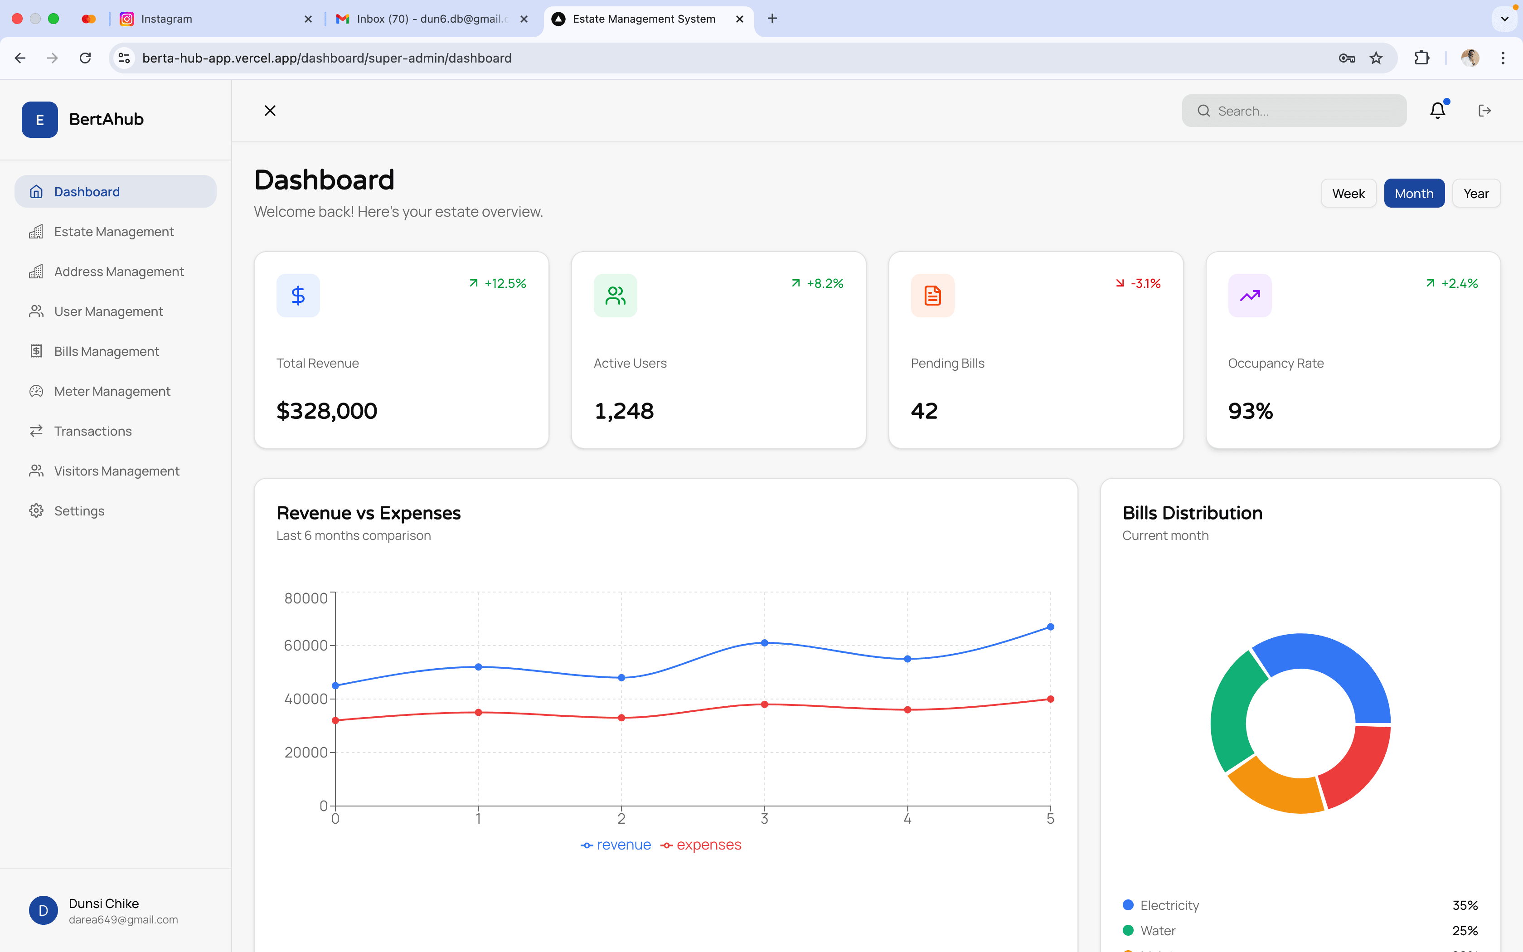The image size is (1523, 952).
Task: Switch to the Week view
Action: (x=1348, y=193)
